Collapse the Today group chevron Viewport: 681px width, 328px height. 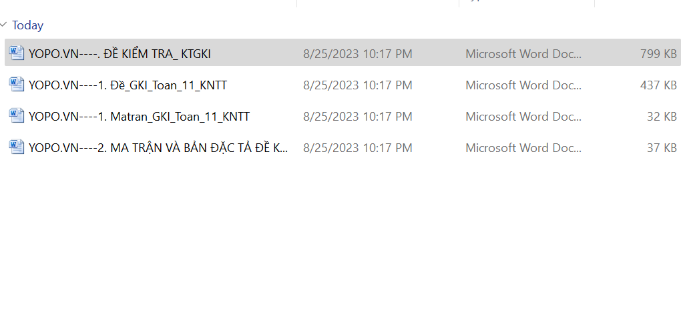pos(4,25)
